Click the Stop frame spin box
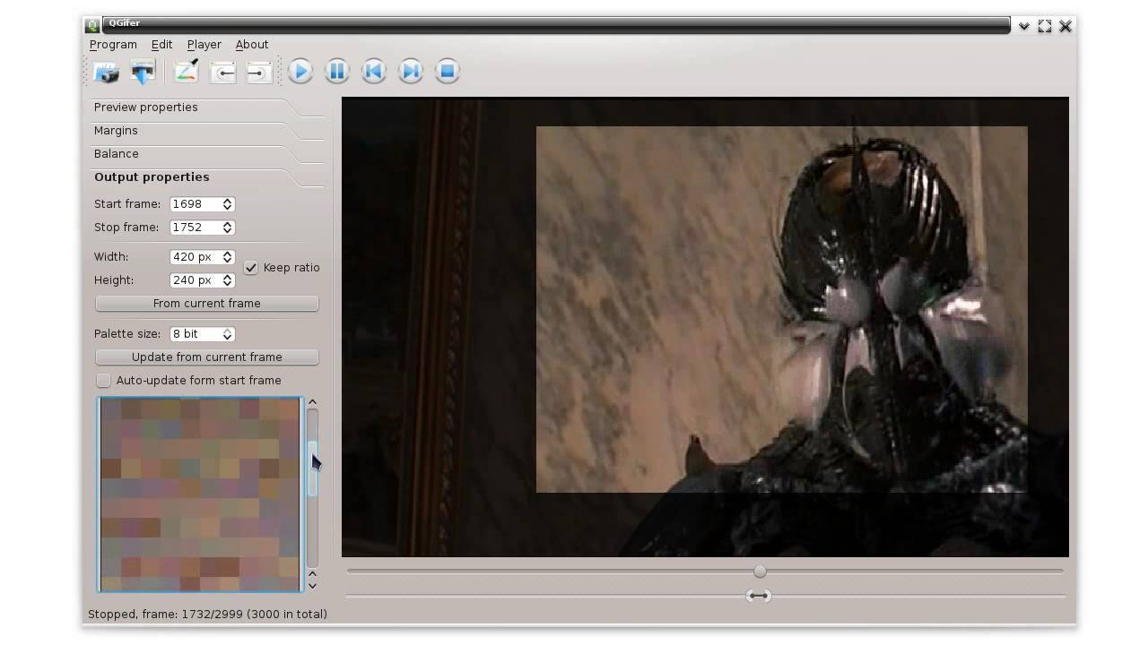The width and height of the screenshot is (1148, 645). pyautogui.click(x=202, y=228)
